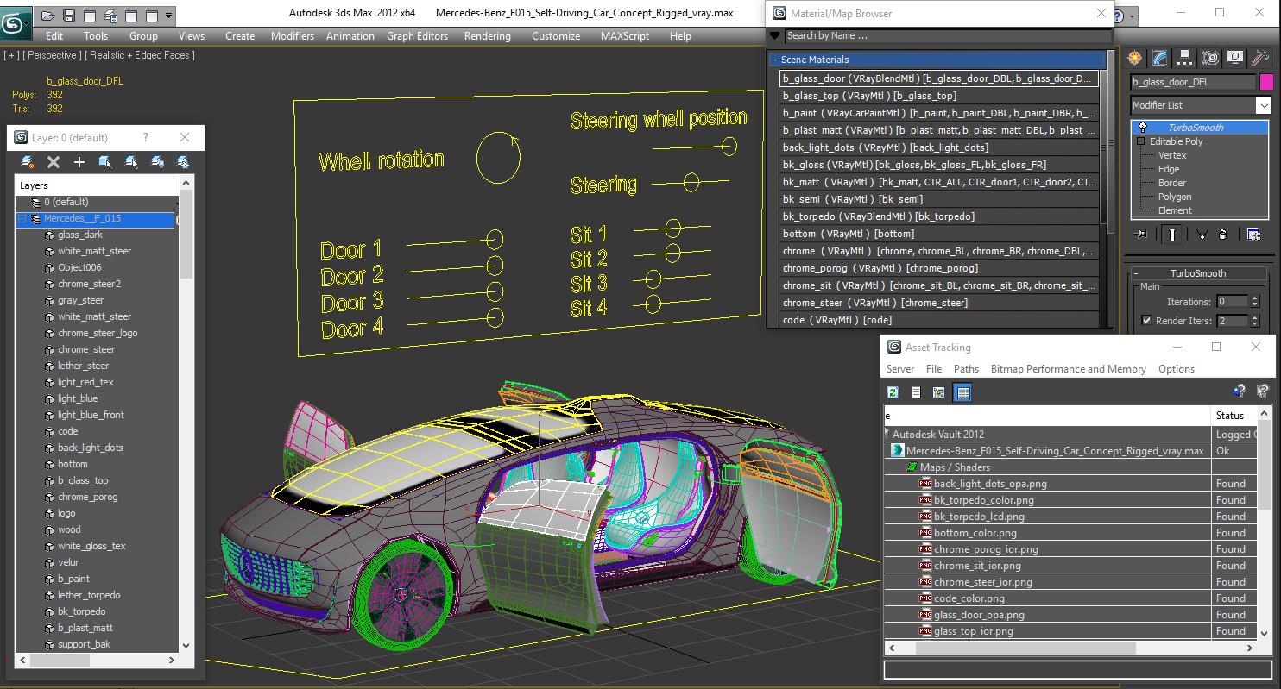This screenshot has width=1281, height=689.
Task: Open the Edit menu
Action: [x=54, y=36]
